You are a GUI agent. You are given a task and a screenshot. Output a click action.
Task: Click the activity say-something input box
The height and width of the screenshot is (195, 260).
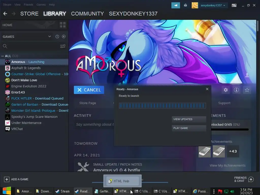tap(94, 124)
